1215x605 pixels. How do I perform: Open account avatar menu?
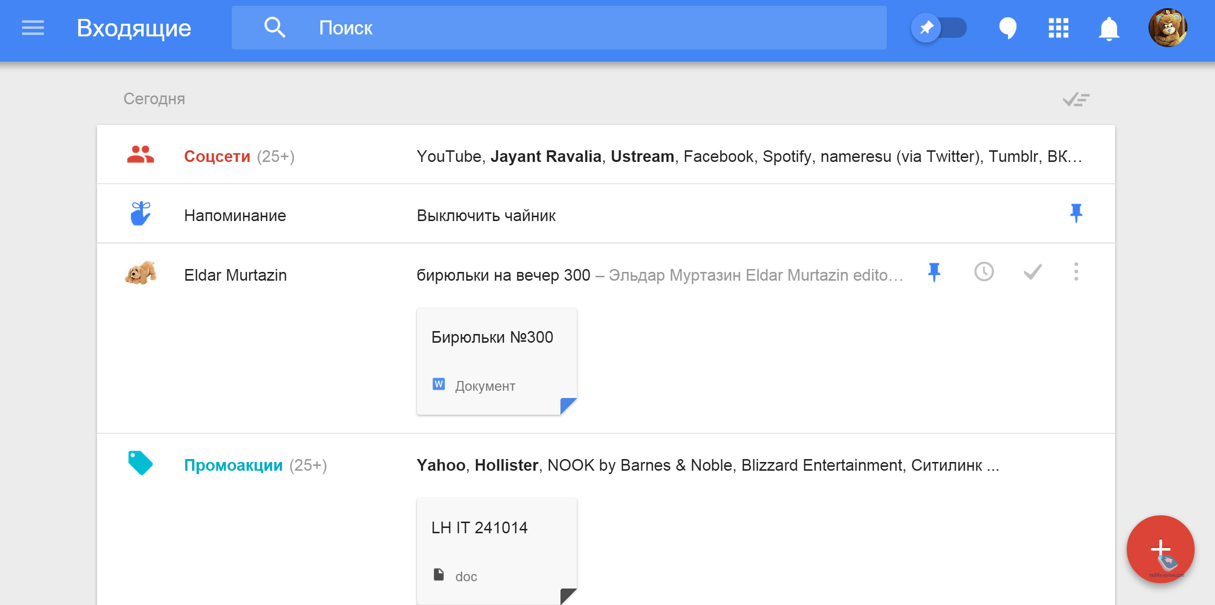[1167, 28]
